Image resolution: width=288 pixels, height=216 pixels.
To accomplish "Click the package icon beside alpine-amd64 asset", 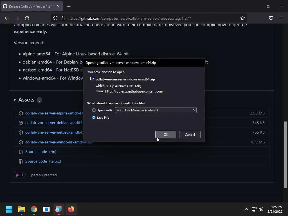I will click(21, 113).
